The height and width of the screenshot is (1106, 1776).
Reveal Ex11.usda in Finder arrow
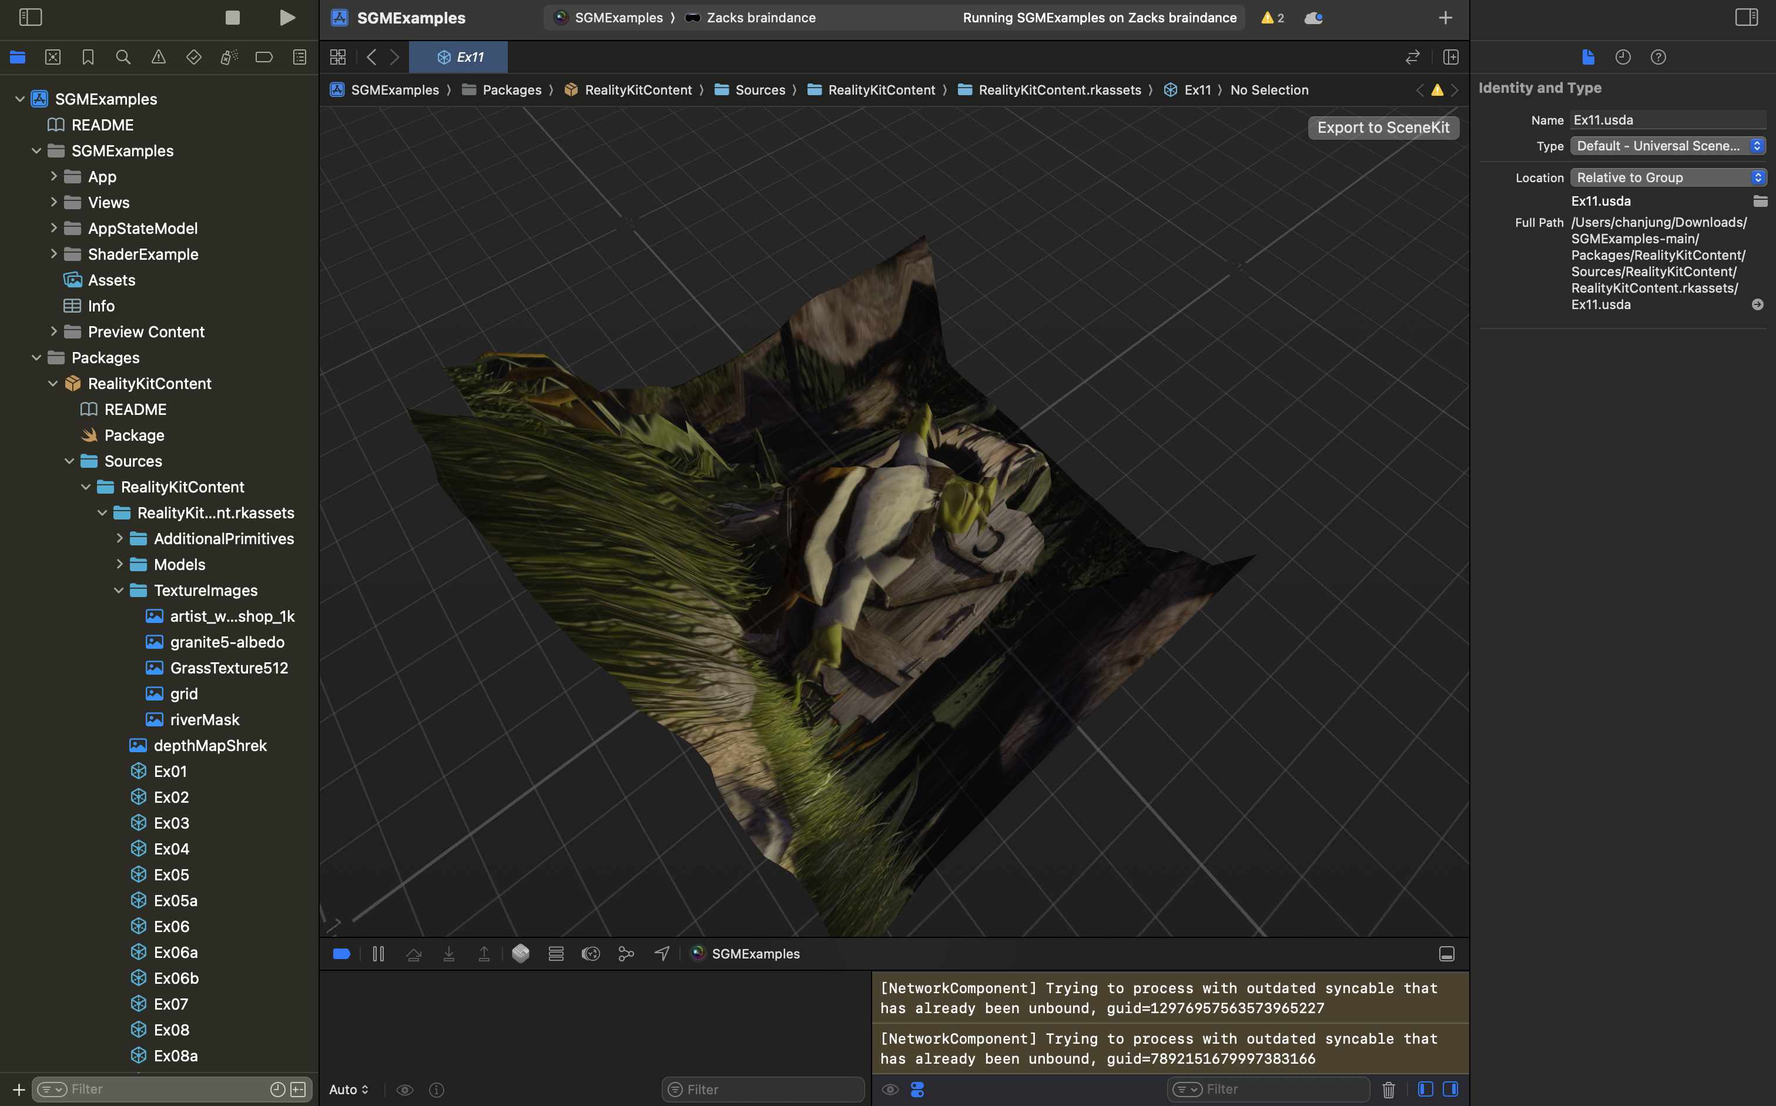[1758, 304]
